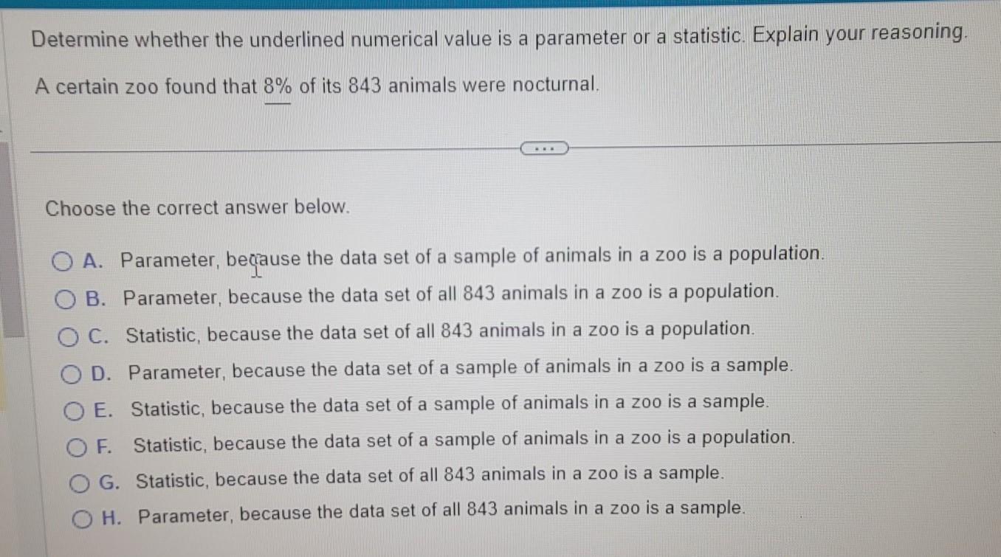1001x557 pixels.
Task: Mark radio button for option C
Action: click(x=69, y=336)
